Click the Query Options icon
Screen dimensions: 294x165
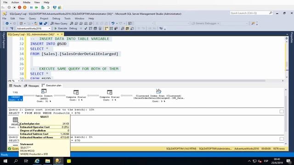95,28
